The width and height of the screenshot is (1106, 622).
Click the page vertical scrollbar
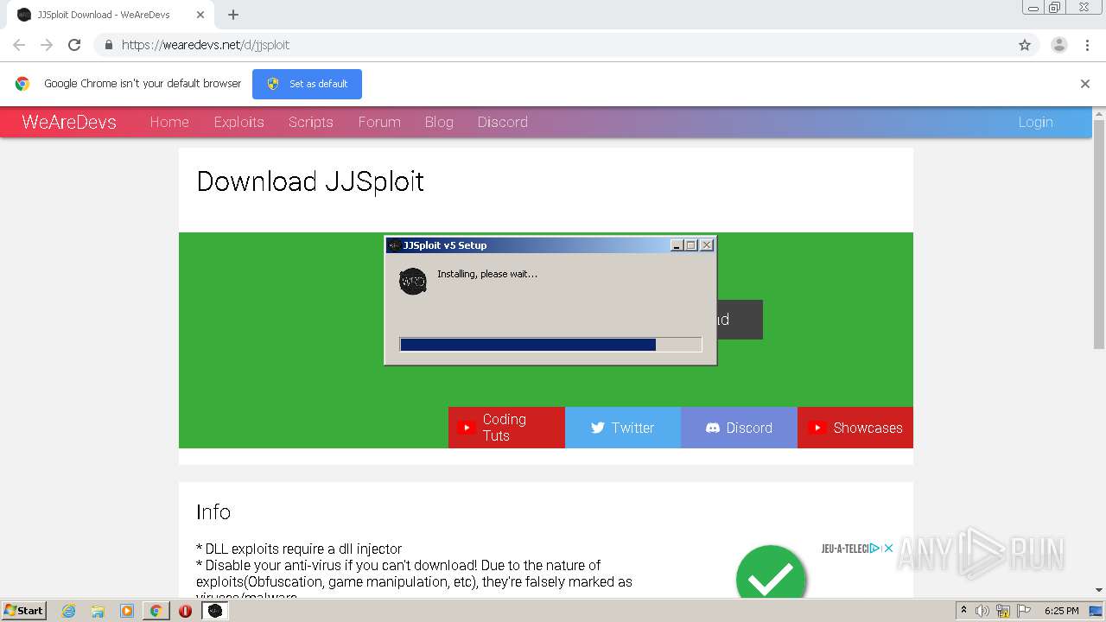1099,233
